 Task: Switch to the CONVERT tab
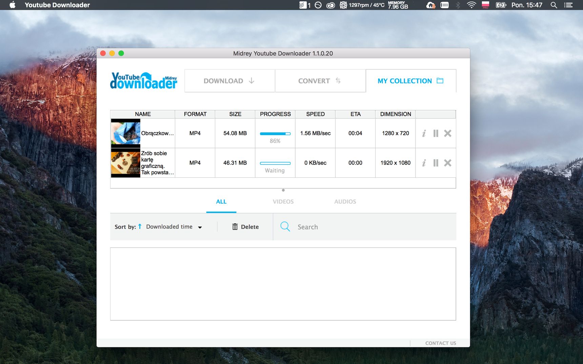tap(320, 81)
